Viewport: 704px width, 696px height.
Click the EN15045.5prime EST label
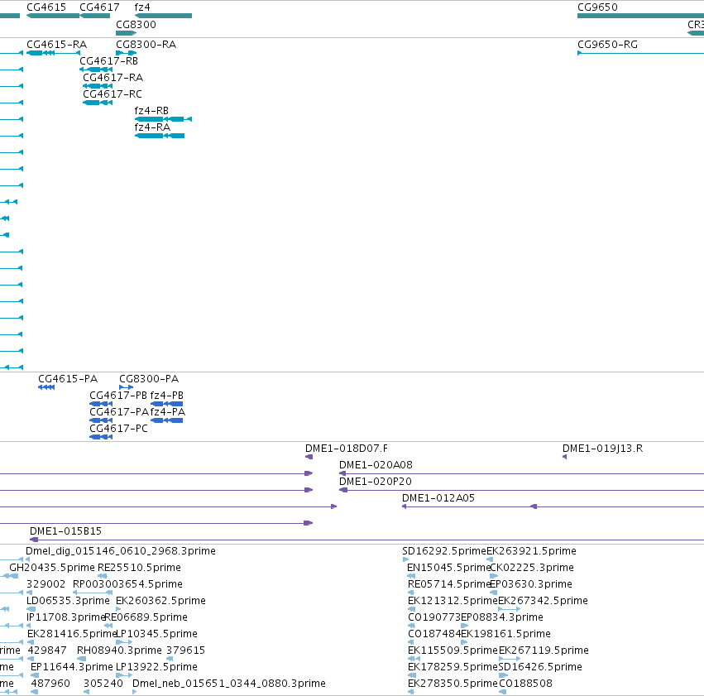click(448, 568)
